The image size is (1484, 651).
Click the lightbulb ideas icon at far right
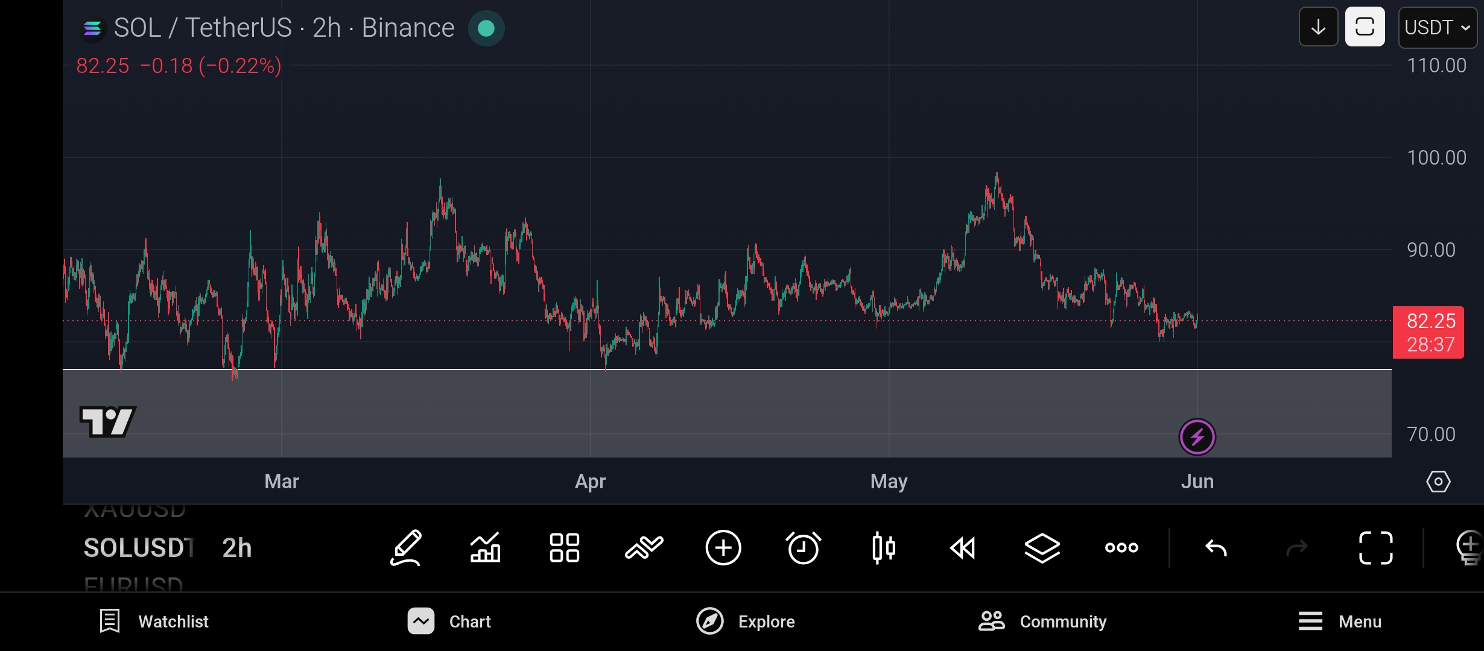(1470, 548)
